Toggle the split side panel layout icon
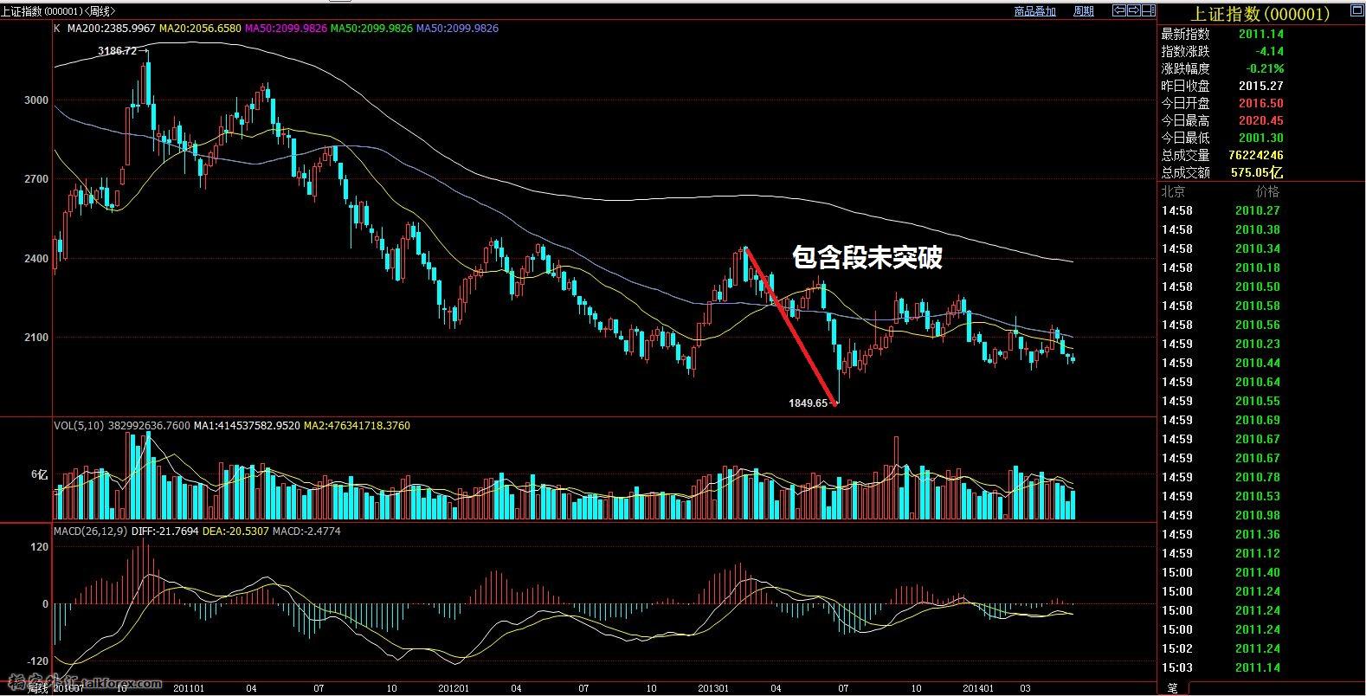Image resolution: width=1366 pixels, height=696 pixels. 1149,10
